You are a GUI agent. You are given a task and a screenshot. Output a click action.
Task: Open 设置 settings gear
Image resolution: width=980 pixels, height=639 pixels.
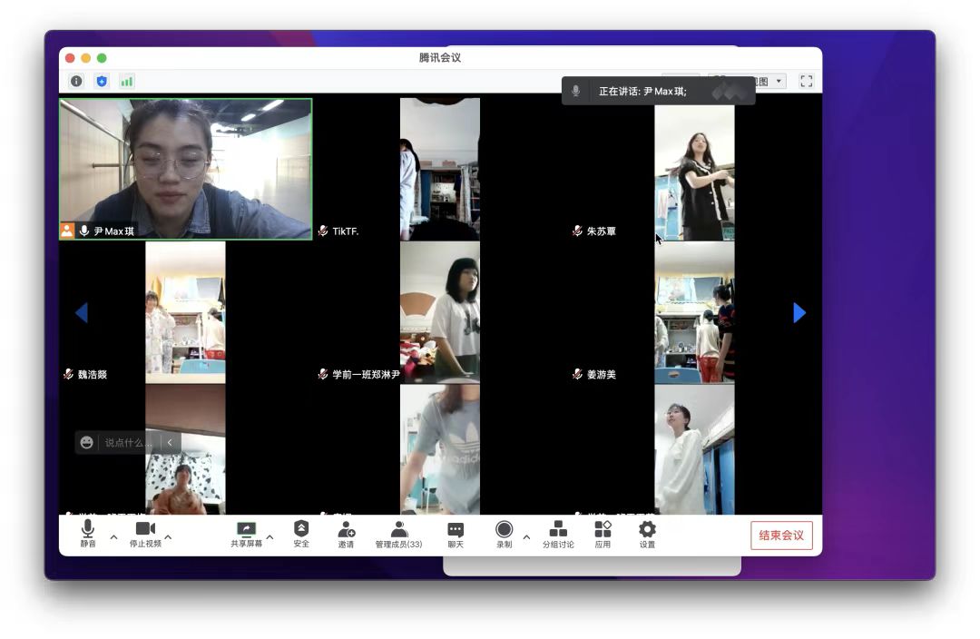pyautogui.click(x=647, y=534)
